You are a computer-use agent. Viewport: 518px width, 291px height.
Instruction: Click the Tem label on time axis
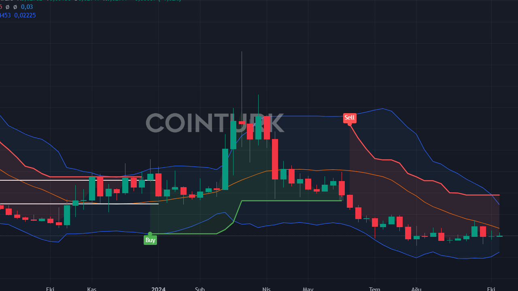click(x=375, y=289)
